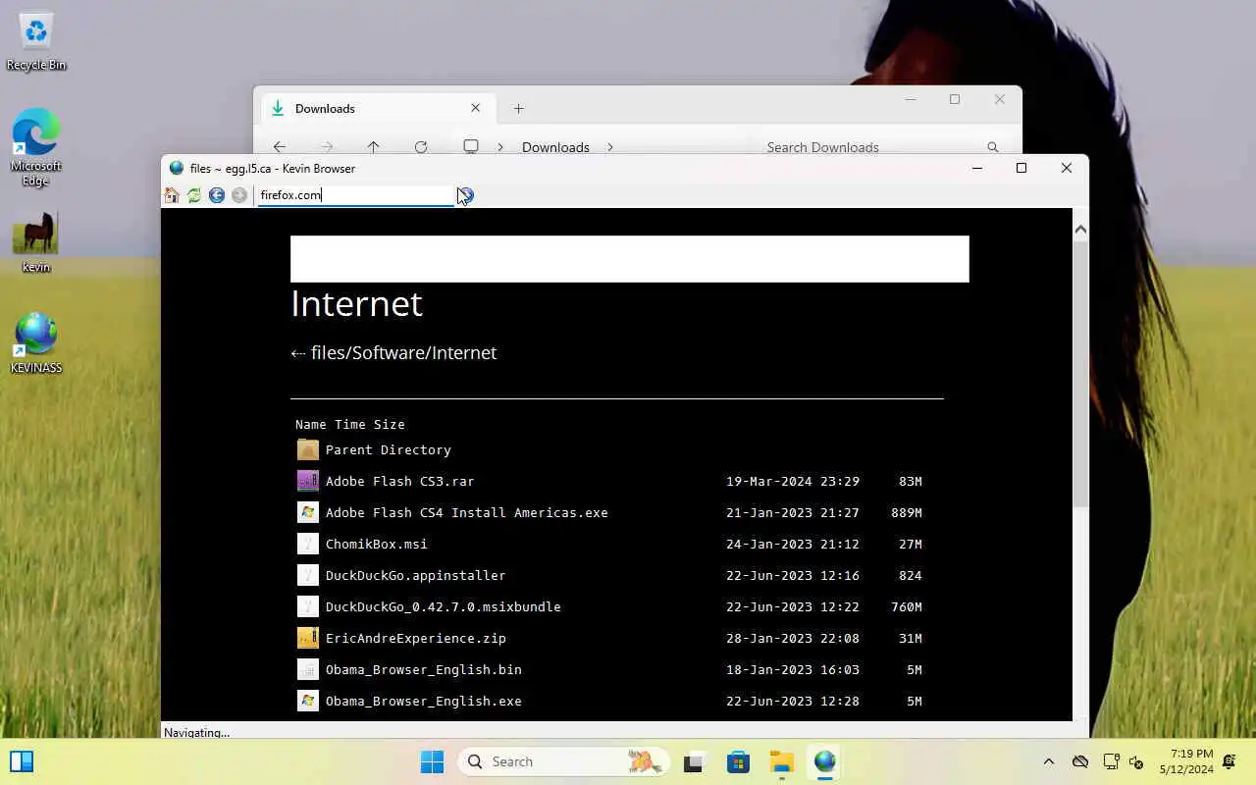1256x785 pixels.
Task: Click the Kevin Browser vertical scrollbar thumb
Action: [x=1080, y=374]
